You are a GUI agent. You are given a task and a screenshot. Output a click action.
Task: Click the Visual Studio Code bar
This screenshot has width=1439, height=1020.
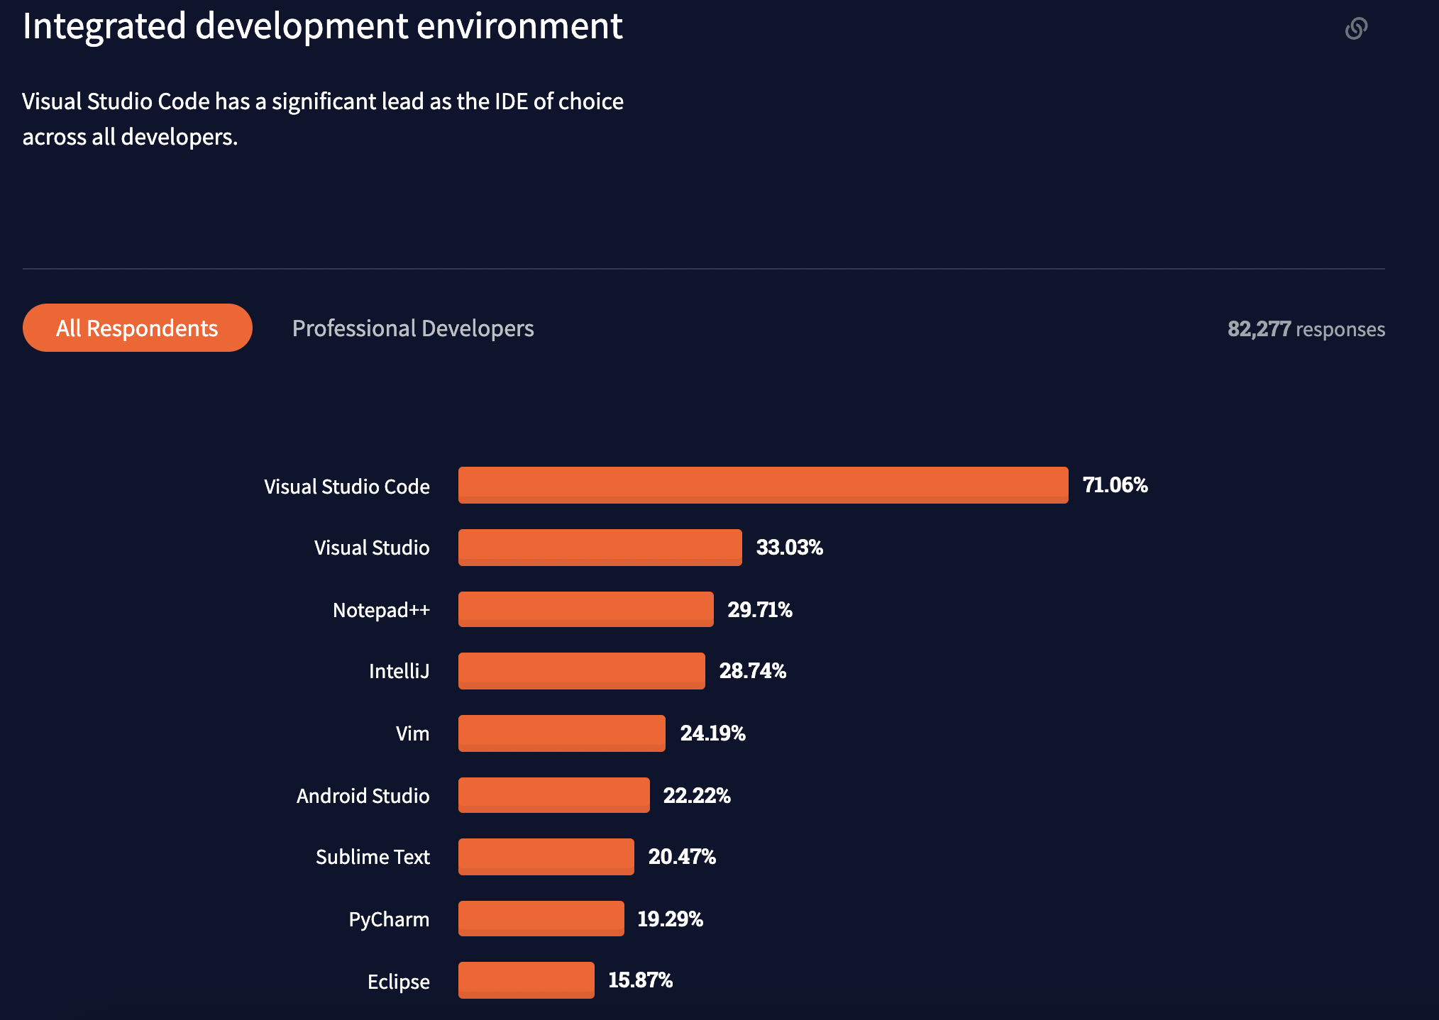point(763,485)
